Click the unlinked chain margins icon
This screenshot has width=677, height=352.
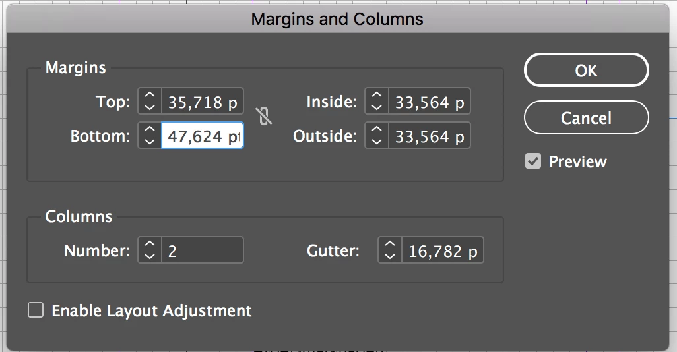[264, 116]
